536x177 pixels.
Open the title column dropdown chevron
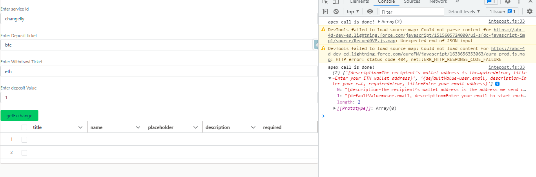click(x=80, y=127)
